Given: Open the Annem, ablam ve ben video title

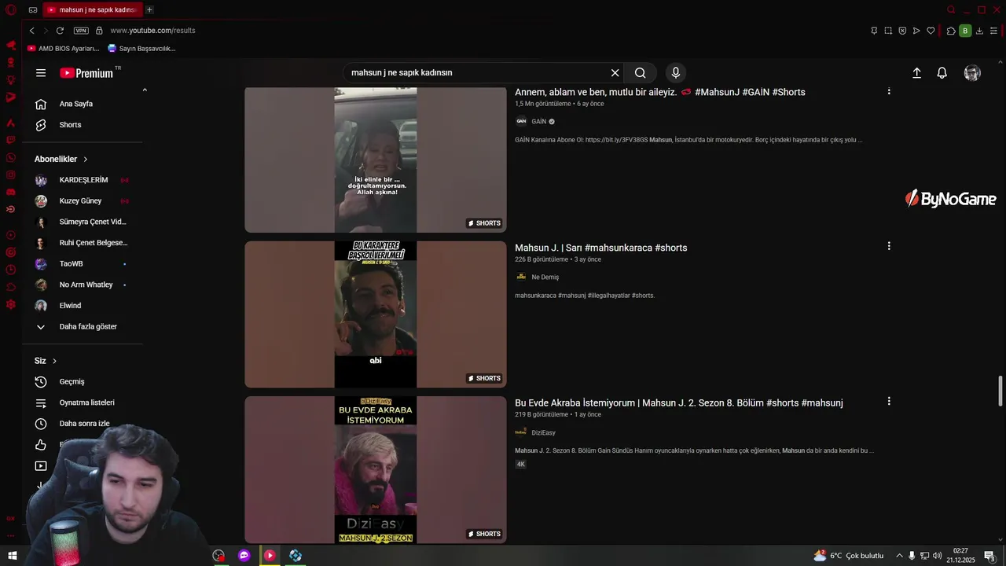Looking at the screenshot, I should click(x=660, y=92).
